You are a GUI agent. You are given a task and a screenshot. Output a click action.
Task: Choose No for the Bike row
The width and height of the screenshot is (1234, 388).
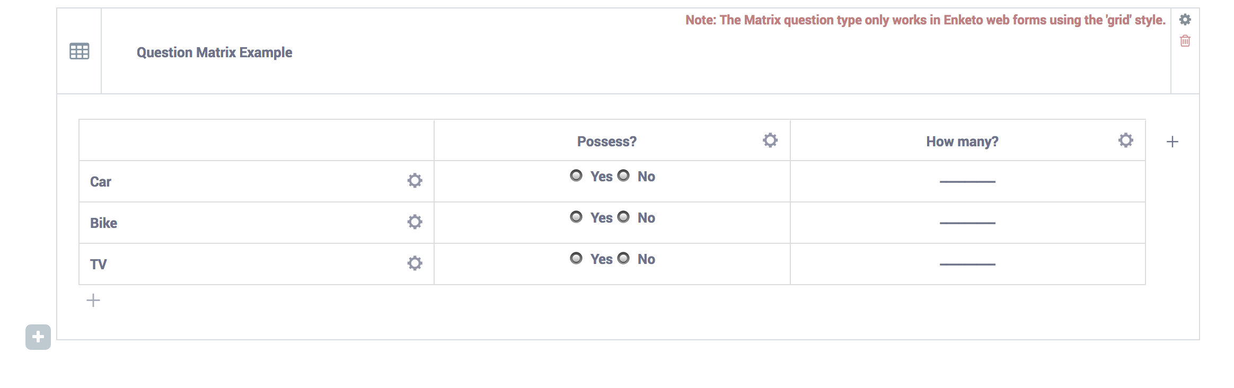pos(624,217)
